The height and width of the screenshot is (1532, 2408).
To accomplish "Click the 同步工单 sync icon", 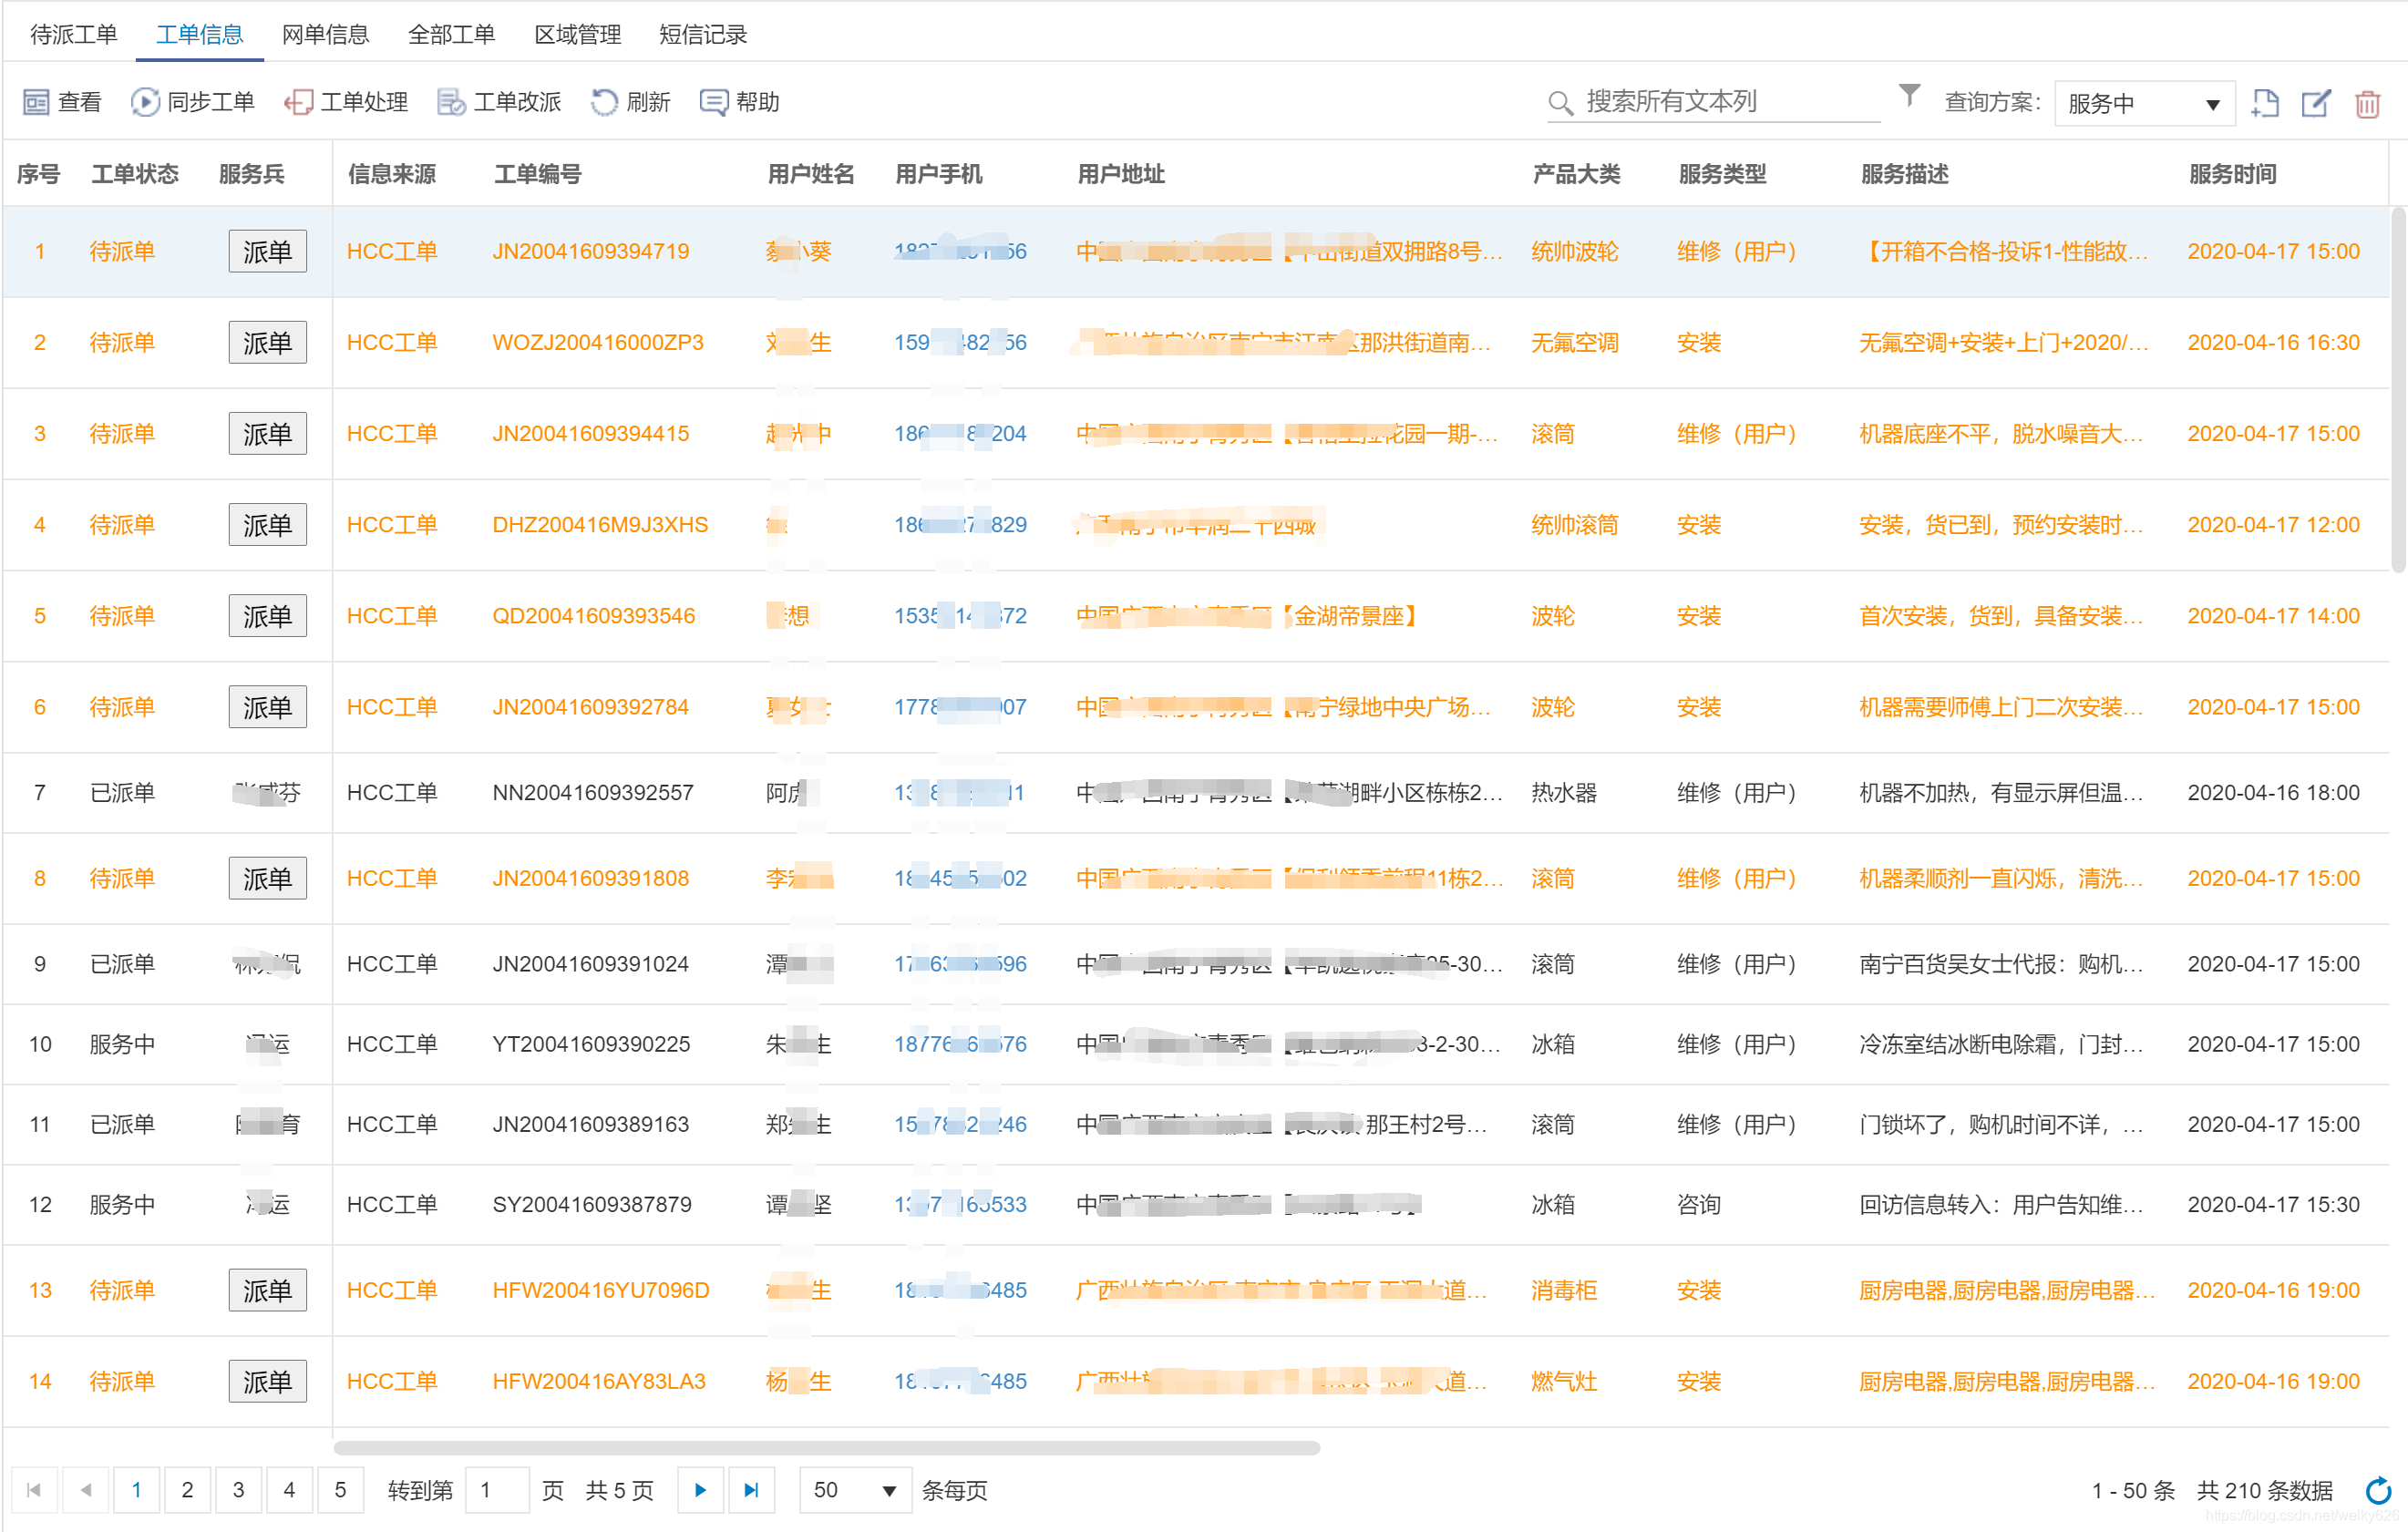I will pyautogui.click(x=145, y=102).
